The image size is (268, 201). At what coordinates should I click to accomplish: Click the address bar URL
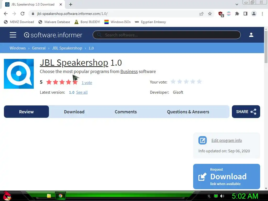pos(72,14)
